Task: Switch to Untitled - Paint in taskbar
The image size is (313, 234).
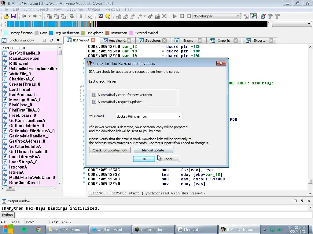Action: tap(110, 229)
